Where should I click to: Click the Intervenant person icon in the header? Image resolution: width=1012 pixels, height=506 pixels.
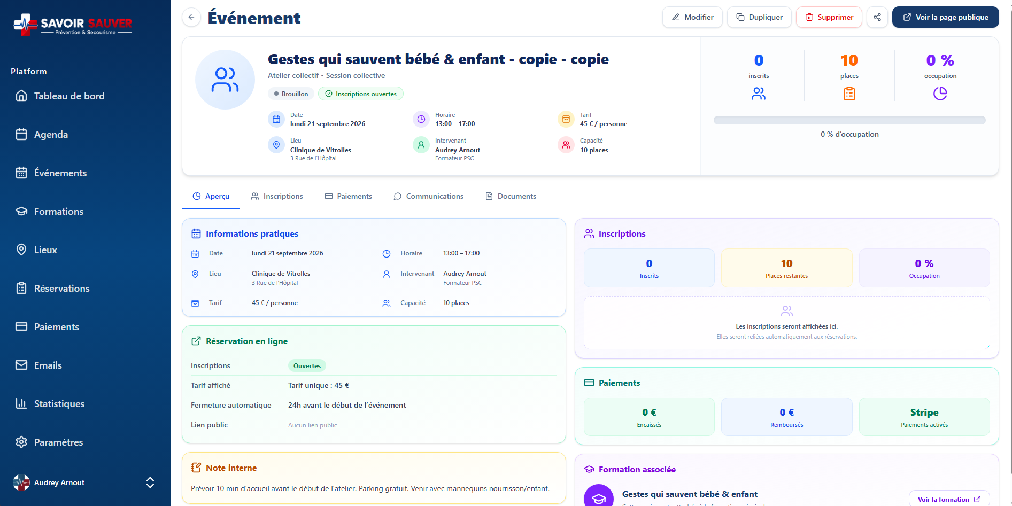(421, 145)
